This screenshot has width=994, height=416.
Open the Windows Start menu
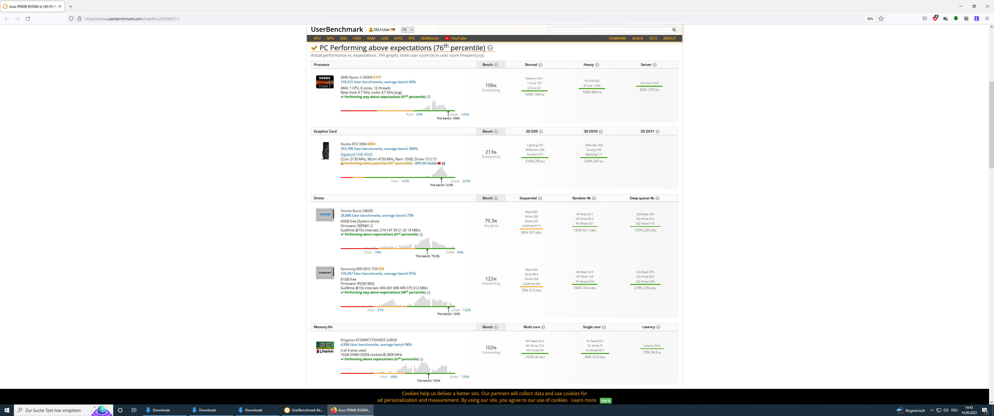[7, 410]
